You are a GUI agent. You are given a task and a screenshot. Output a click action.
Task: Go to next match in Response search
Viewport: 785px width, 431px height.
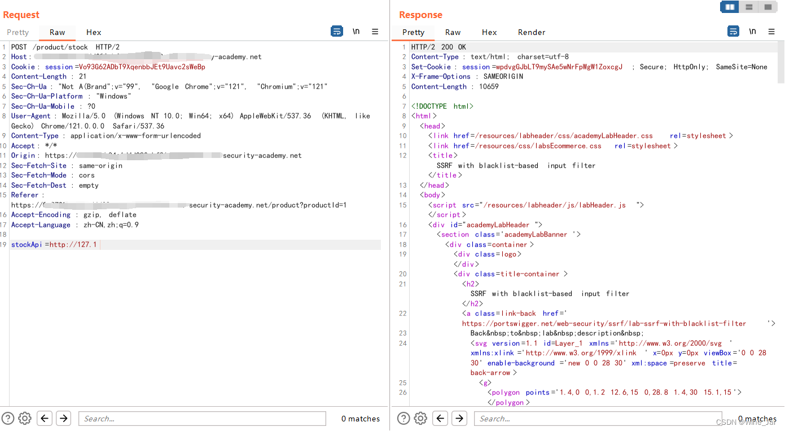click(x=459, y=418)
